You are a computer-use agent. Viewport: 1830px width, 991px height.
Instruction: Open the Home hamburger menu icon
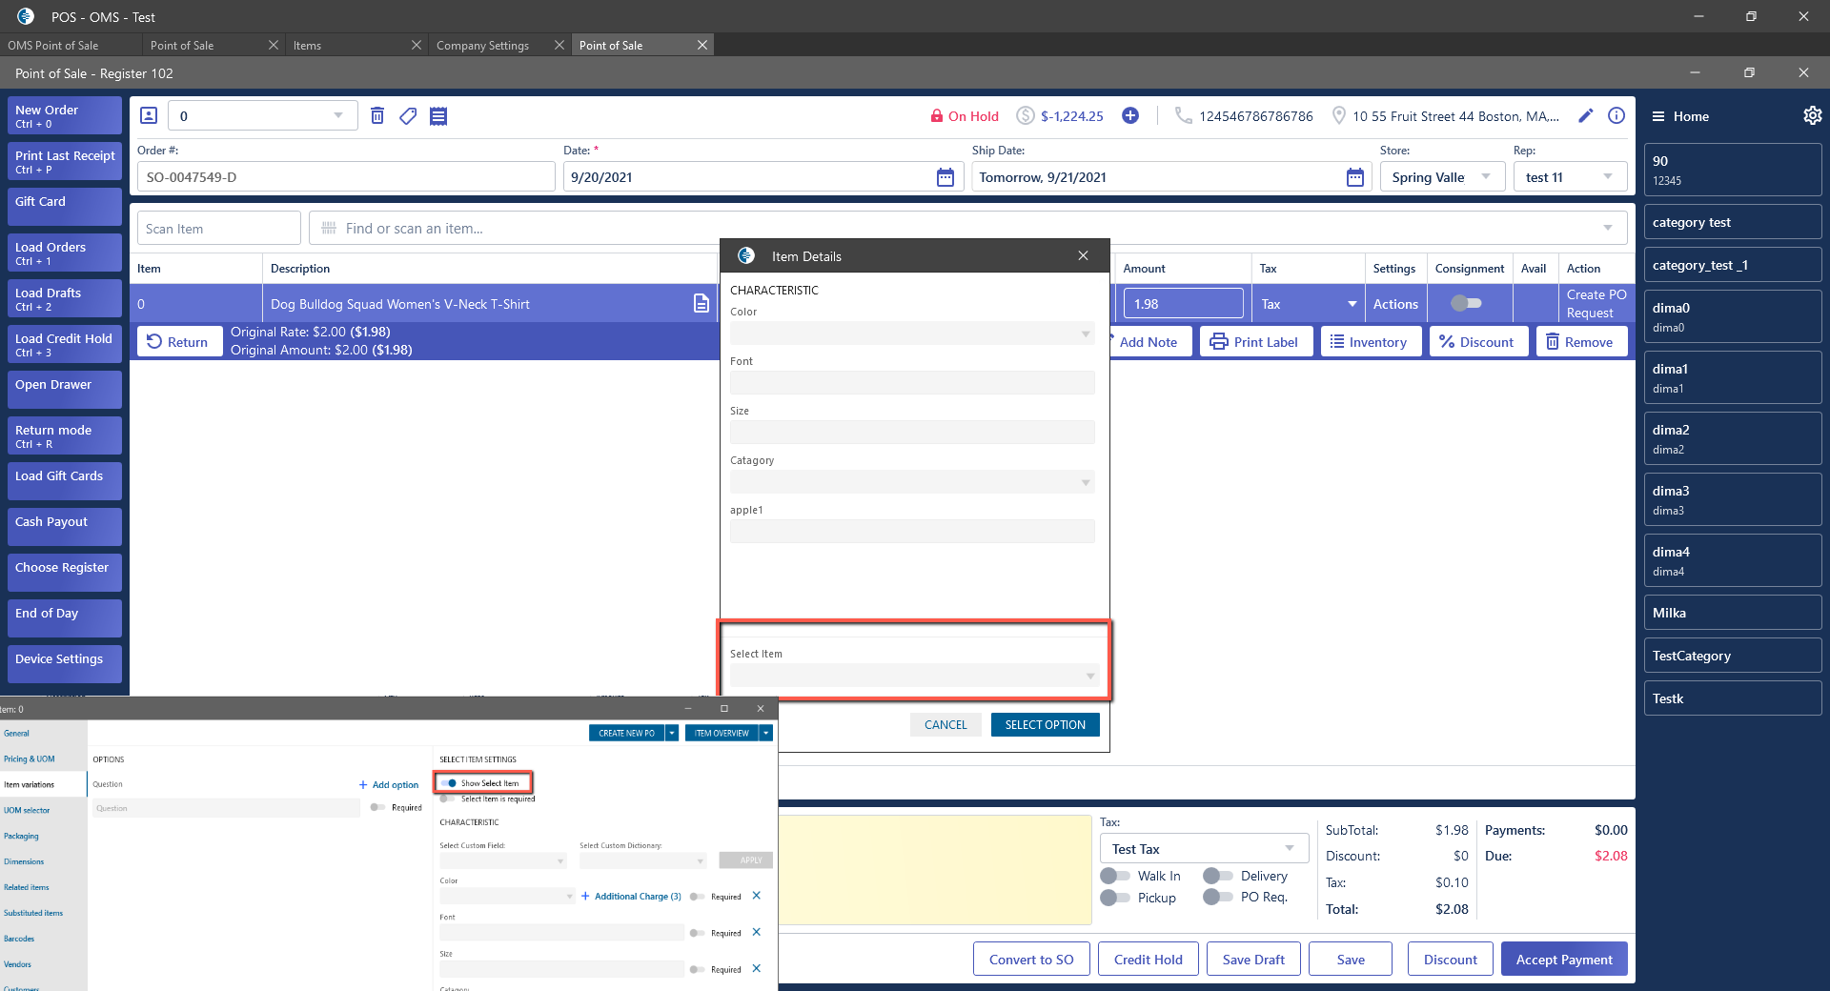(x=1658, y=116)
